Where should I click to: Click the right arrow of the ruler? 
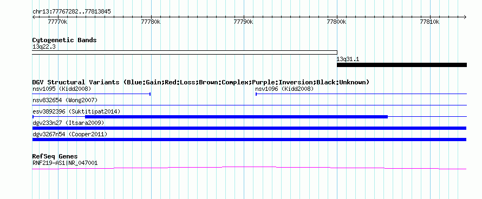(465, 17)
